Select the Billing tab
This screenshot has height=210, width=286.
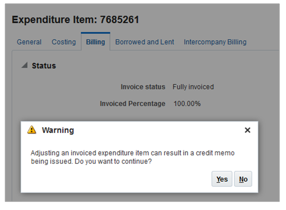(x=95, y=42)
